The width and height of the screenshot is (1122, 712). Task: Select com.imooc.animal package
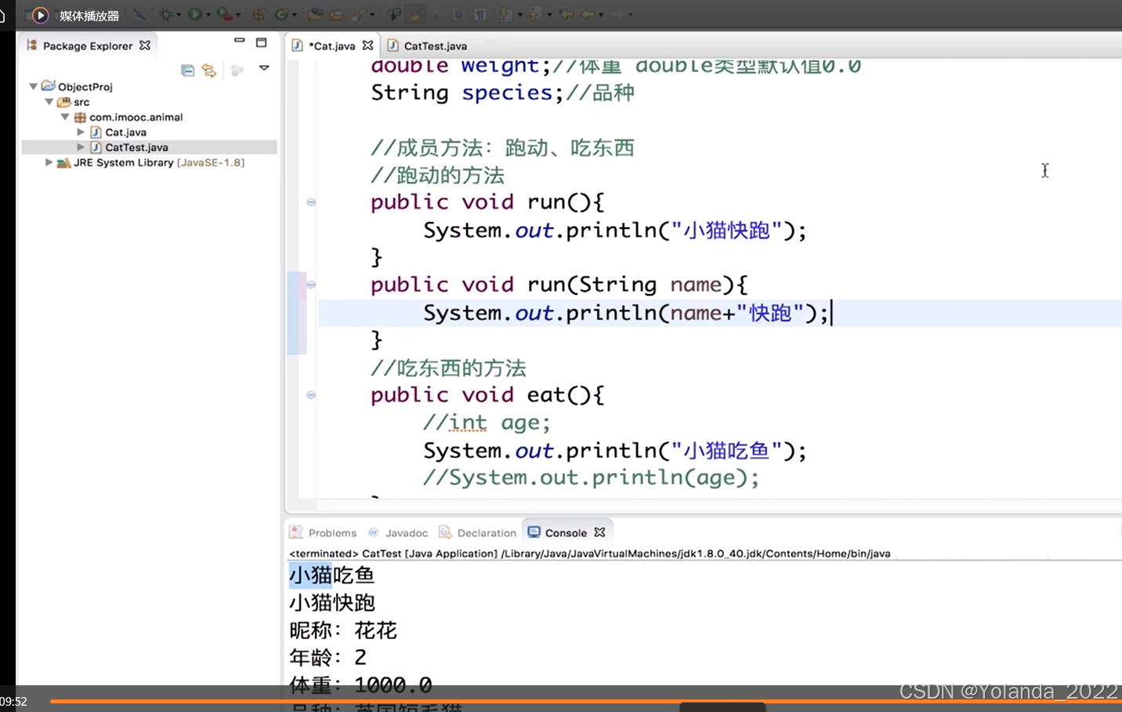tap(136, 117)
